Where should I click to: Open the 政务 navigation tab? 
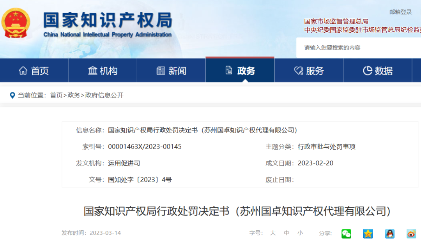tap(240, 70)
